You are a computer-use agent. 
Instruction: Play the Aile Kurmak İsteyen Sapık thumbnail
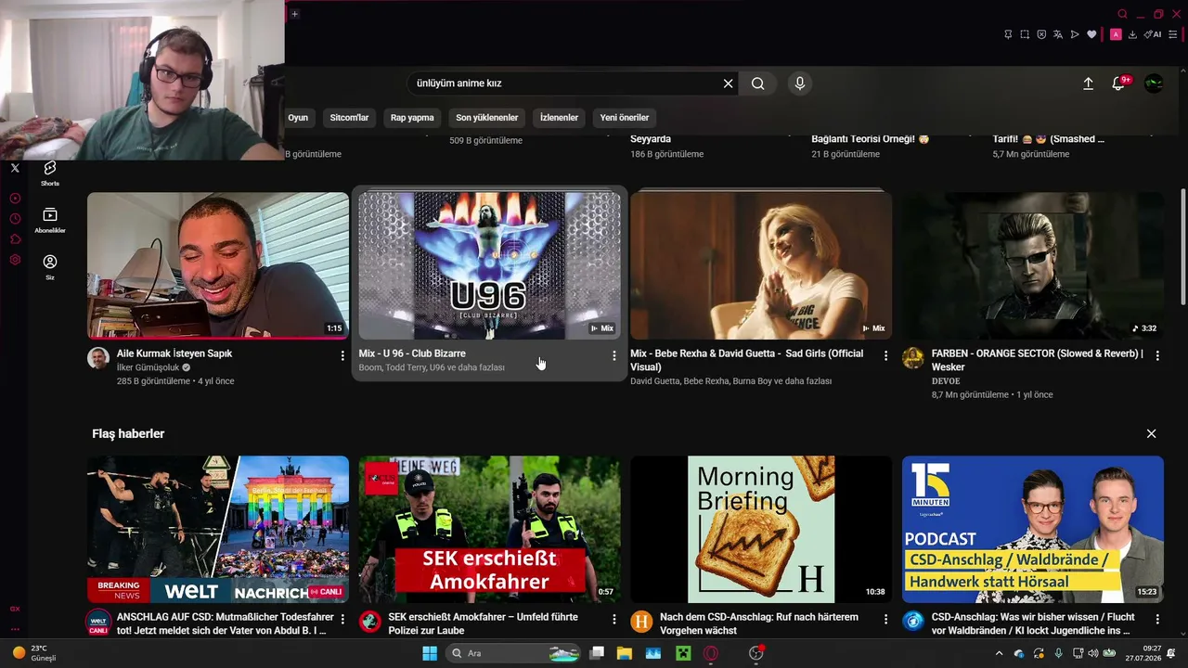(x=218, y=265)
